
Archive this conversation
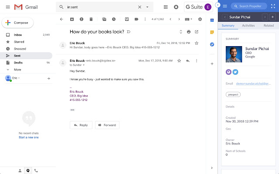click(x=72, y=19)
